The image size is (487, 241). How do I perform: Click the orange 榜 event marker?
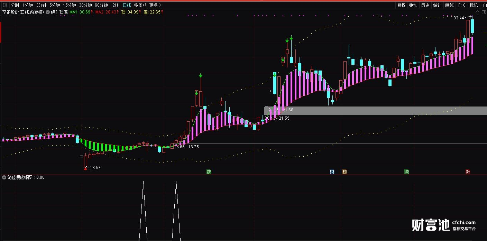click(344, 172)
